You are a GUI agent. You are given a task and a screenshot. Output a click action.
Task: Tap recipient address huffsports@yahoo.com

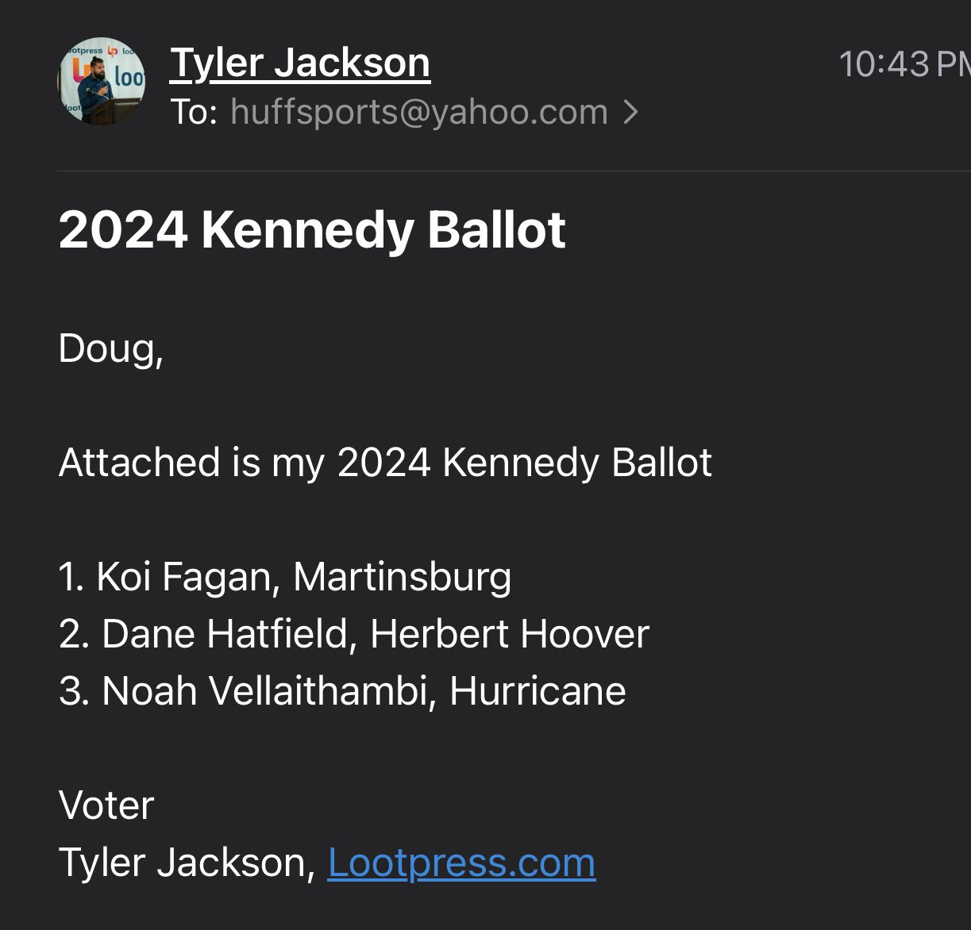click(418, 112)
